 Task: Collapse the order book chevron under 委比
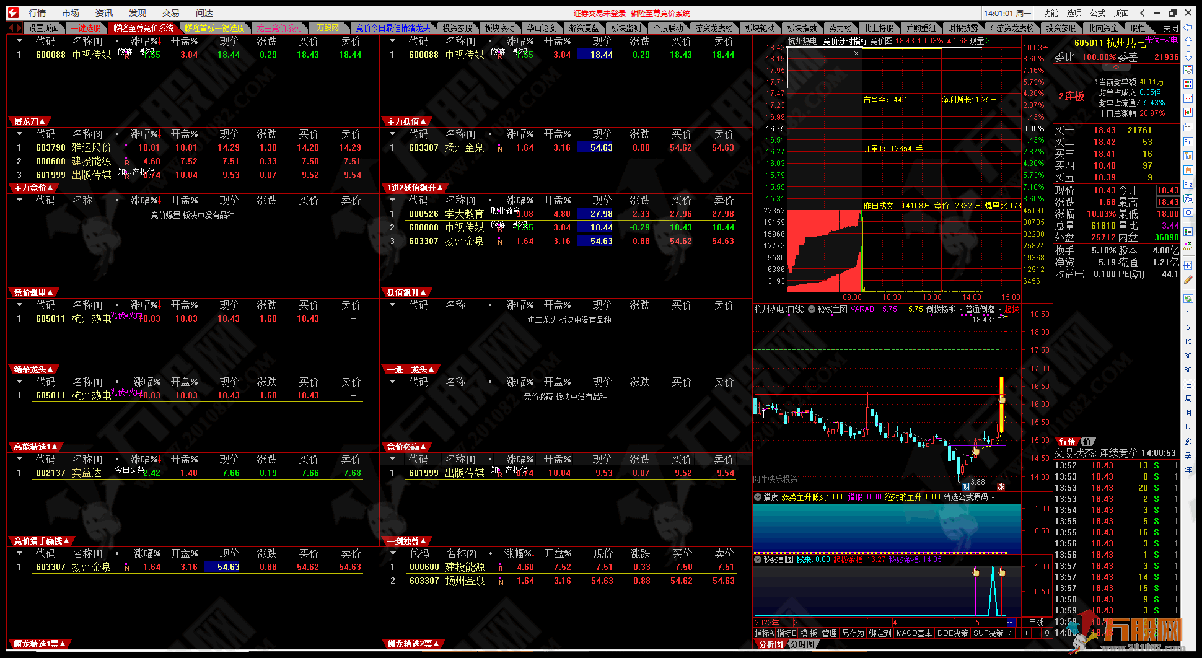click(1116, 67)
